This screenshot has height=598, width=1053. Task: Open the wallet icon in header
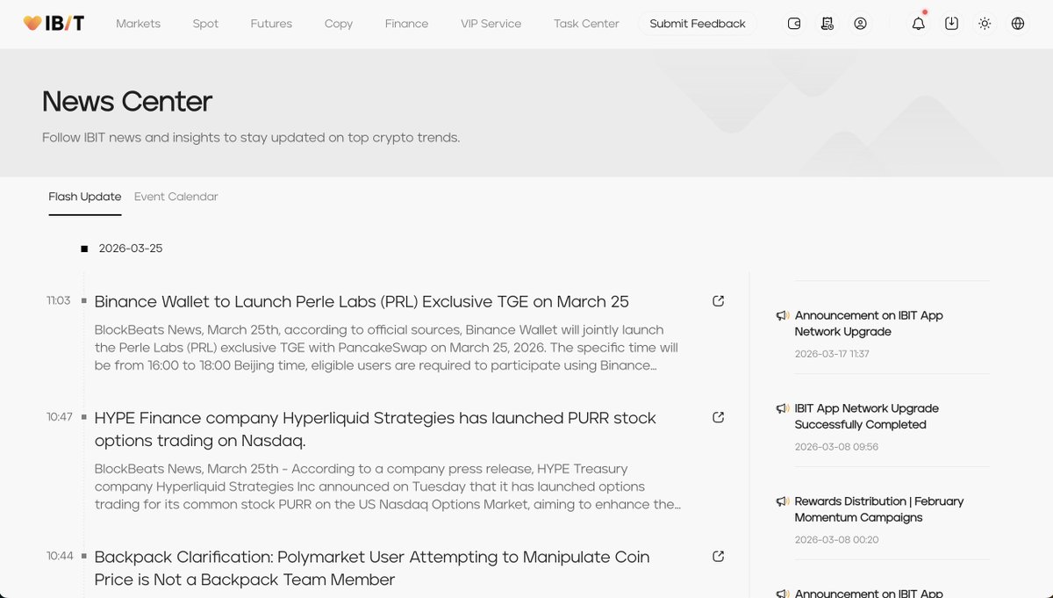[x=794, y=24]
